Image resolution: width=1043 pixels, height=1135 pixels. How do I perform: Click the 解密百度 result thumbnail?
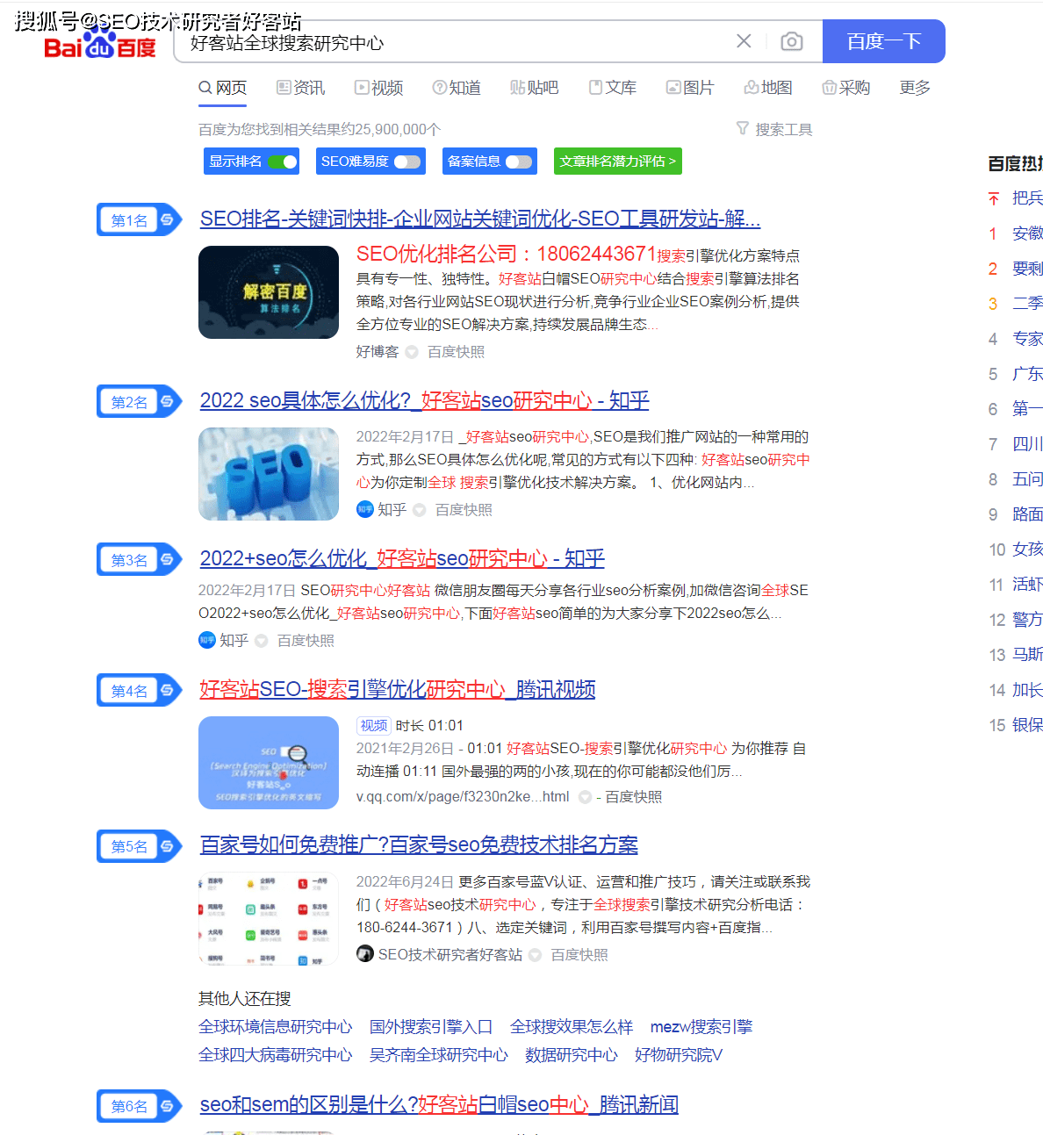[x=269, y=292]
